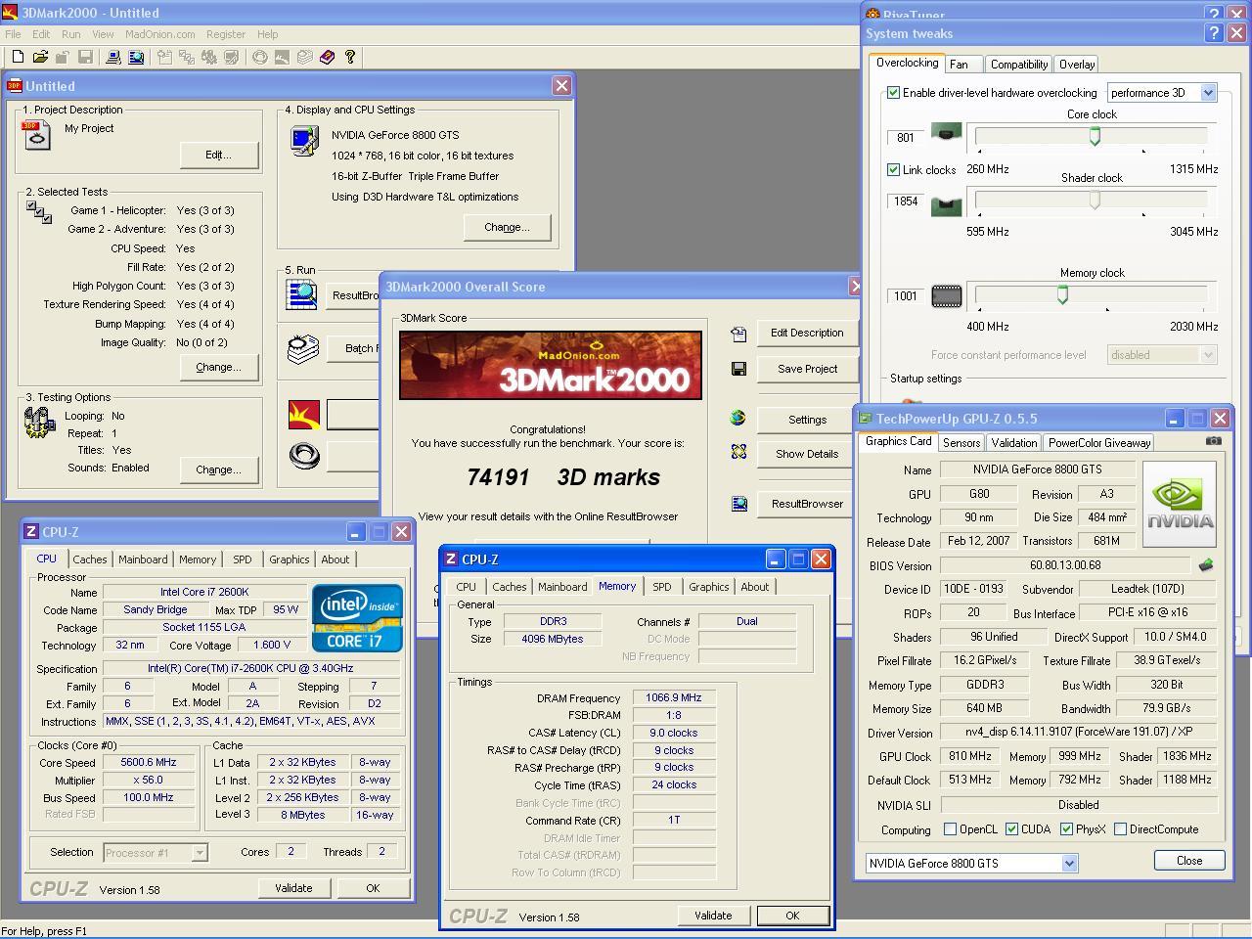
Task: Open the performance 3D dropdown in RivaTuner
Action: [1162, 93]
